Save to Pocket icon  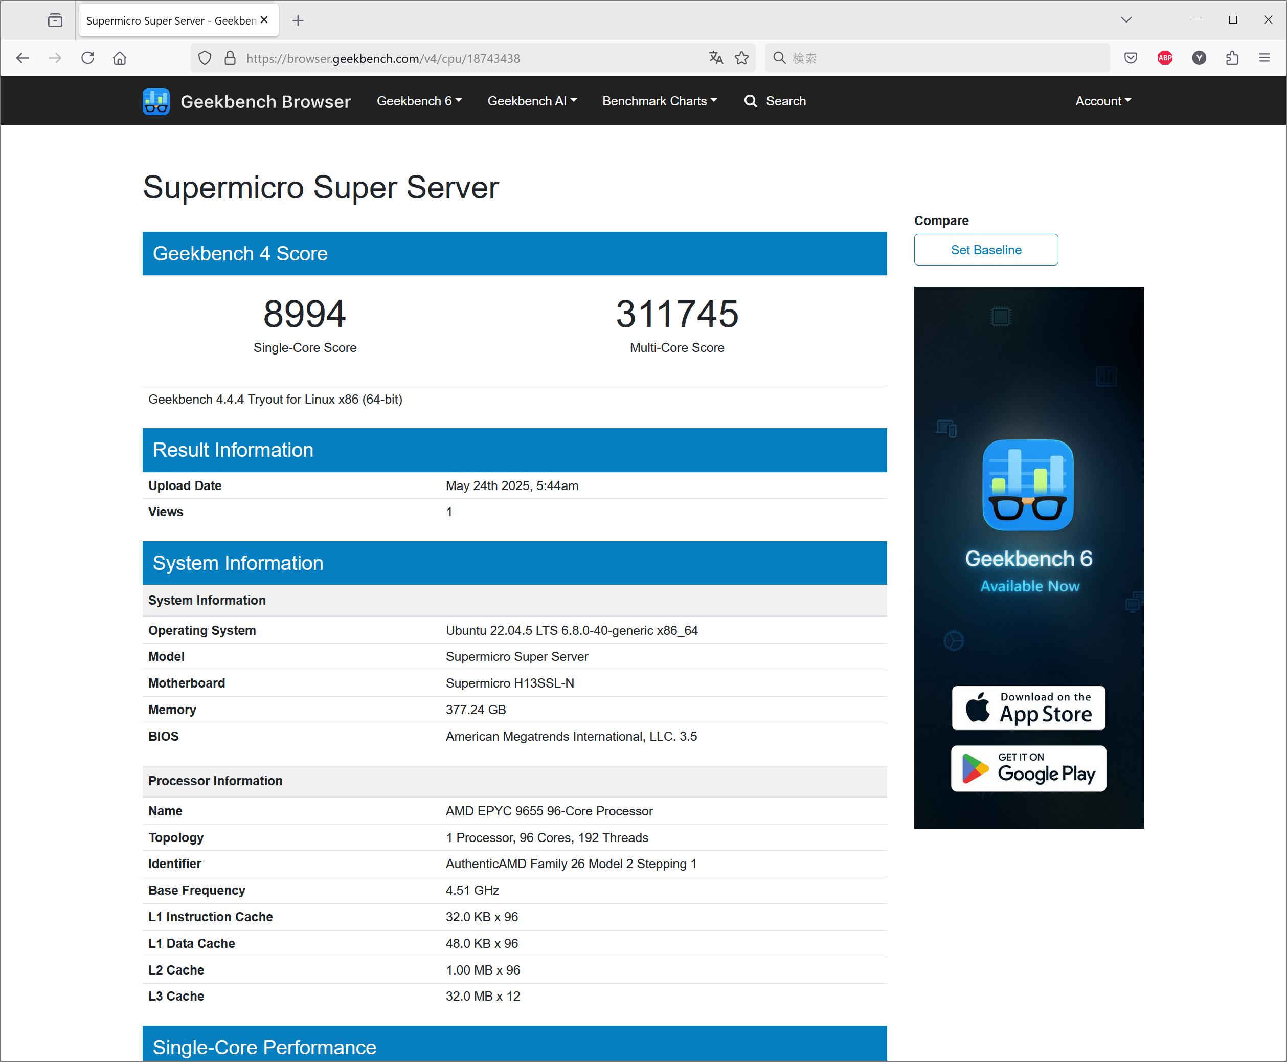coord(1131,58)
